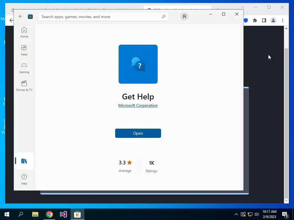Click the search magnifier in Store
294x220 pixels.
point(163,16)
